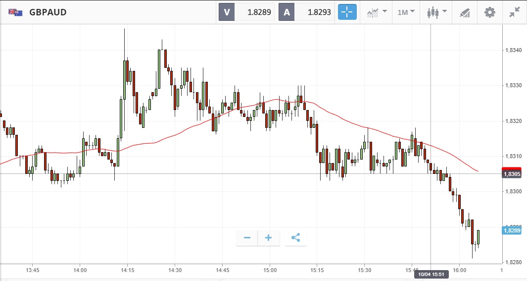Click the 15:00 label on time axis

click(270, 270)
